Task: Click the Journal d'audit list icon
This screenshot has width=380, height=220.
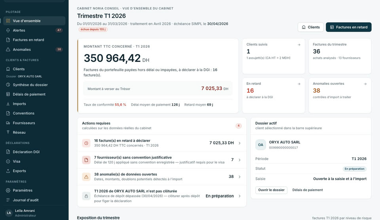Action: pyautogui.click(x=8, y=200)
